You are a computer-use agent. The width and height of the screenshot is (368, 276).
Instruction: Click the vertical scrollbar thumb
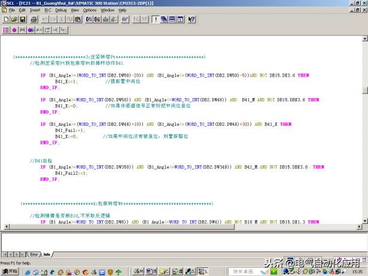(364, 90)
